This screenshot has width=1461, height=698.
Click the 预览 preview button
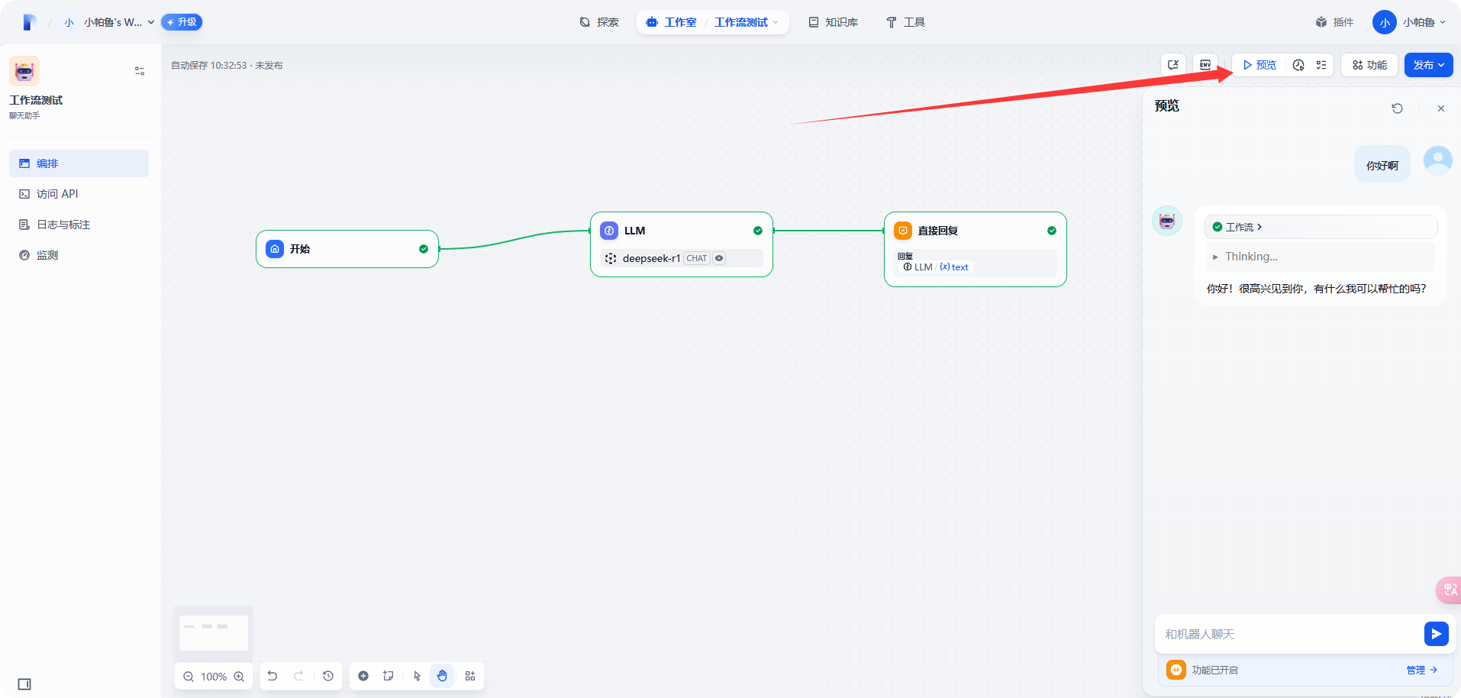click(1259, 65)
